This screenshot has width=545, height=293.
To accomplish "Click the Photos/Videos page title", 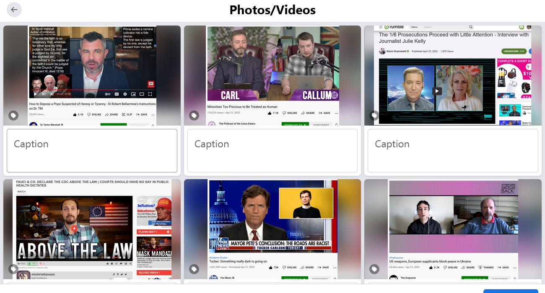I will click(272, 10).
